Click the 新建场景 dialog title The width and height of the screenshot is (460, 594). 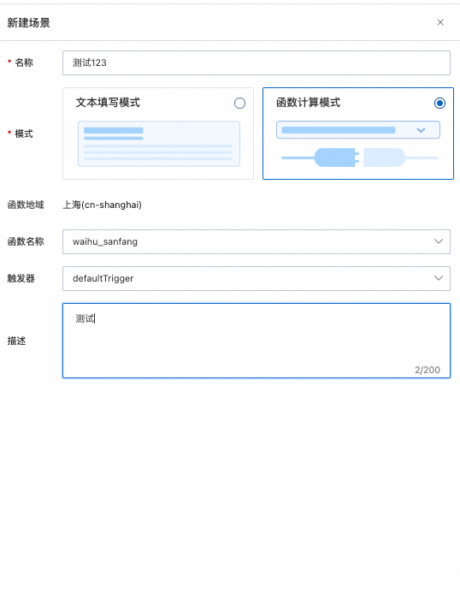29,23
